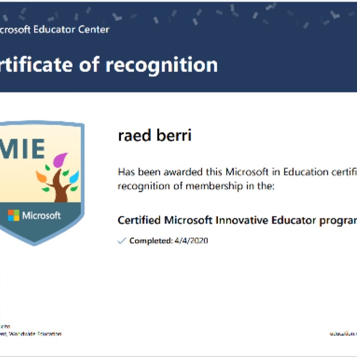Click the line "recognition of membership in the:"
Image resolution: width=357 pixels, height=357 pixels.
(196, 186)
